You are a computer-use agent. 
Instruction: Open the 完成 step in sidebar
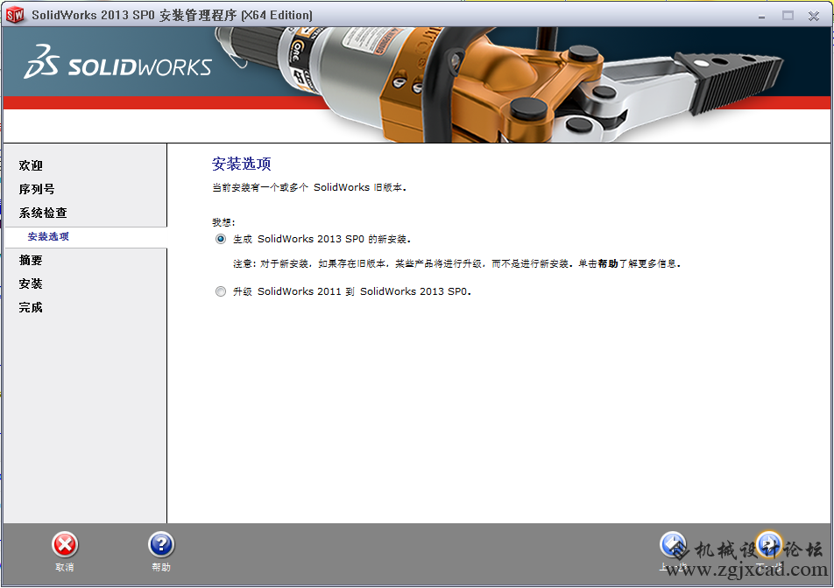point(31,307)
